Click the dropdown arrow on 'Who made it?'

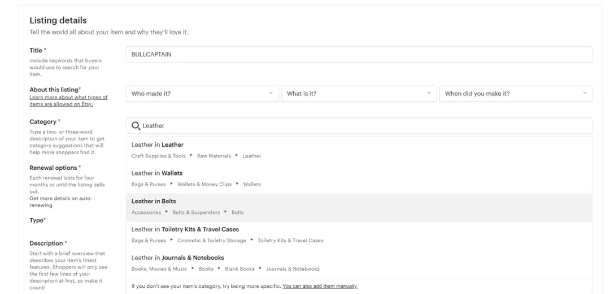click(x=271, y=94)
